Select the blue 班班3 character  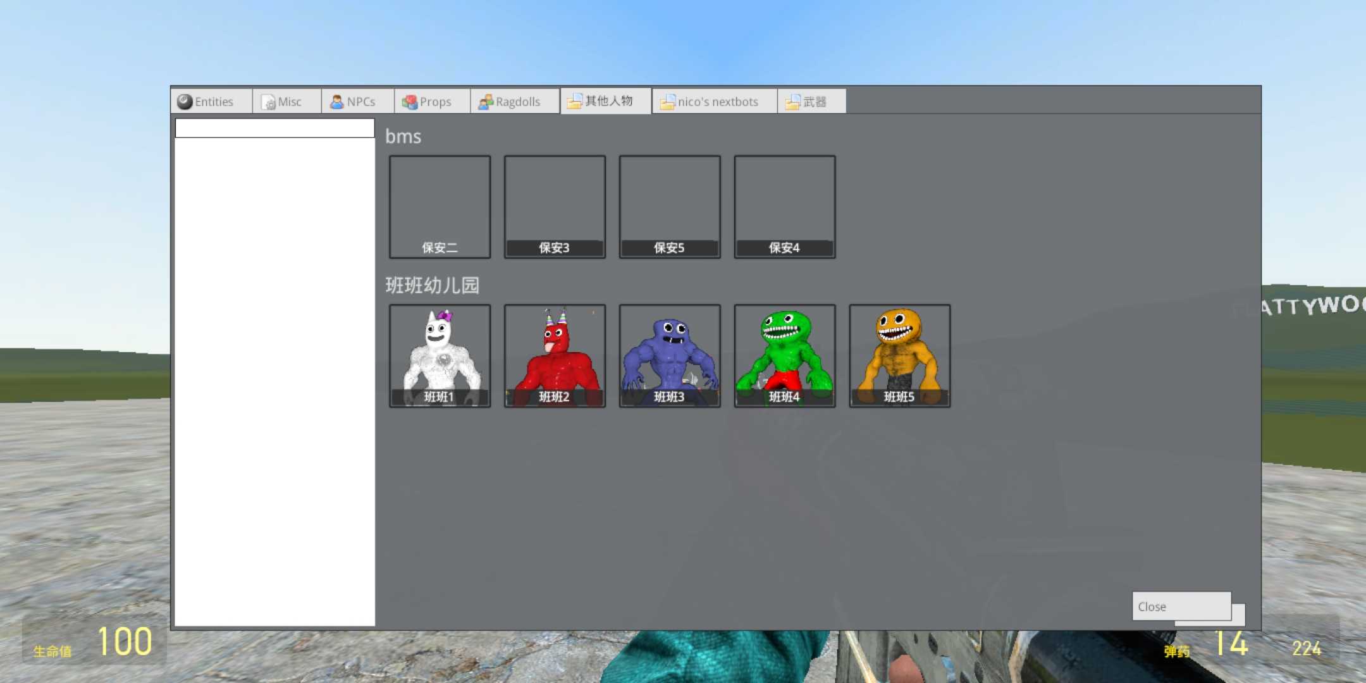click(x=670, y=356)
